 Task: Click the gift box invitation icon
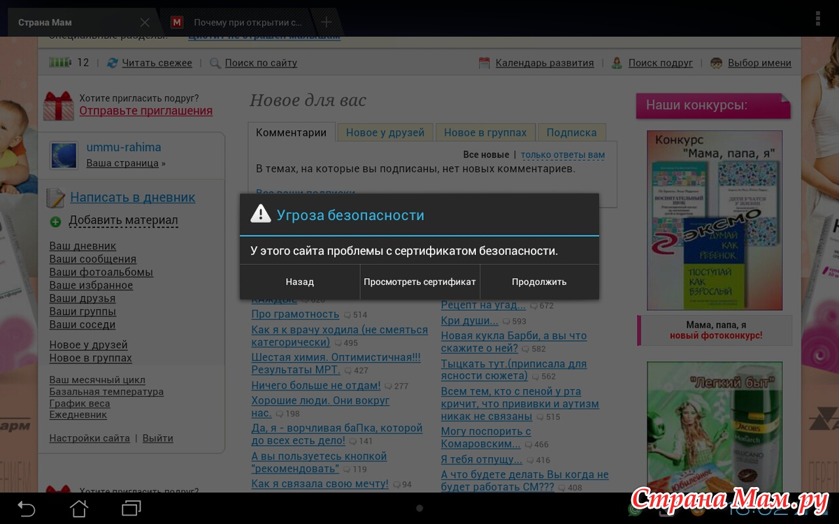(x=59, y=106)
